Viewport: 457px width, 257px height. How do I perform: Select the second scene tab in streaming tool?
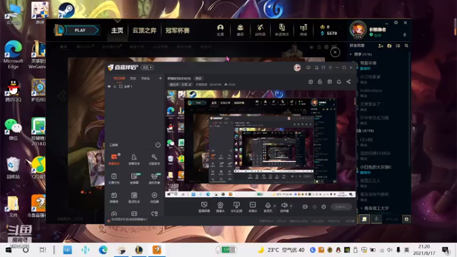pyautogui.click(x=133, y=78)
